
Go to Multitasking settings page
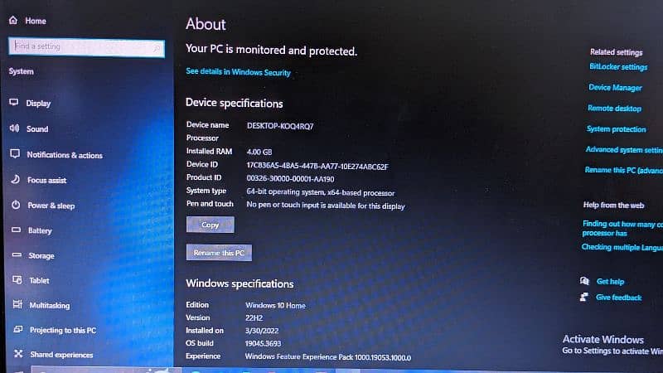pos(49,305)
